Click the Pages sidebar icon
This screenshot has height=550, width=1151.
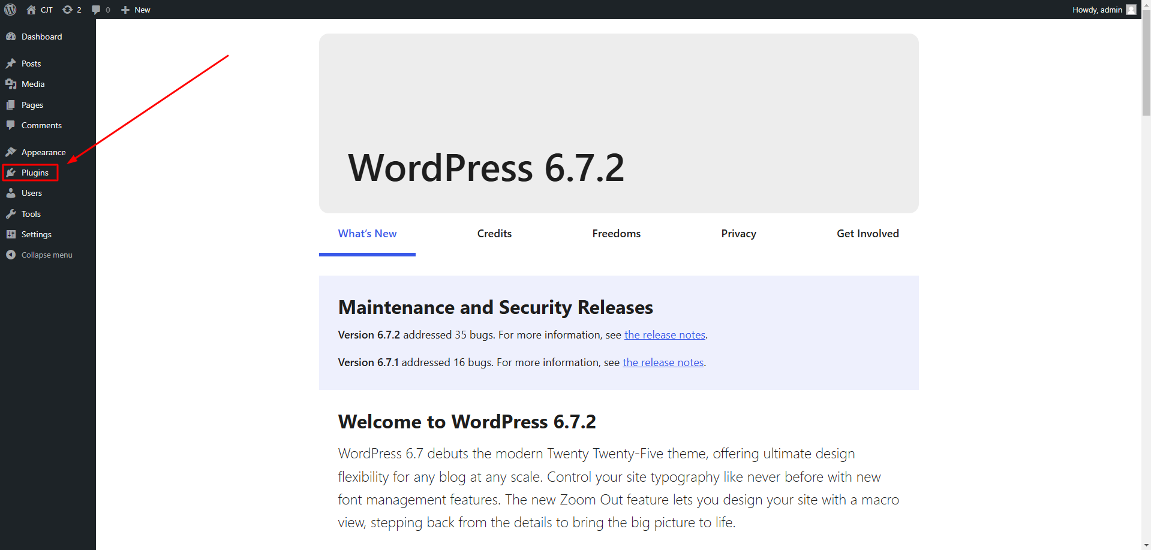(x=11, y=105)
